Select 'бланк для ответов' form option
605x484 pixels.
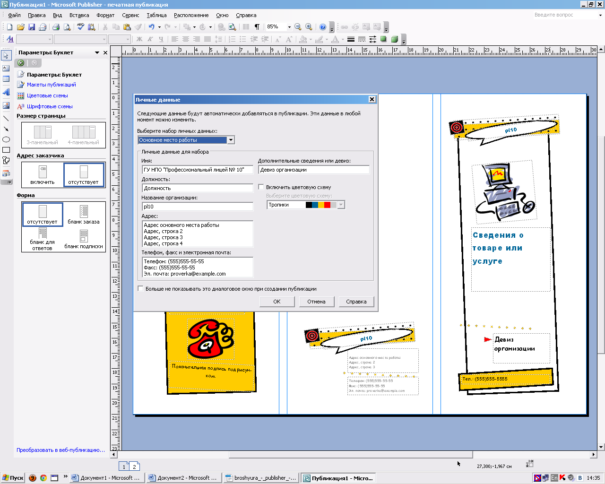tap(42, 239)
